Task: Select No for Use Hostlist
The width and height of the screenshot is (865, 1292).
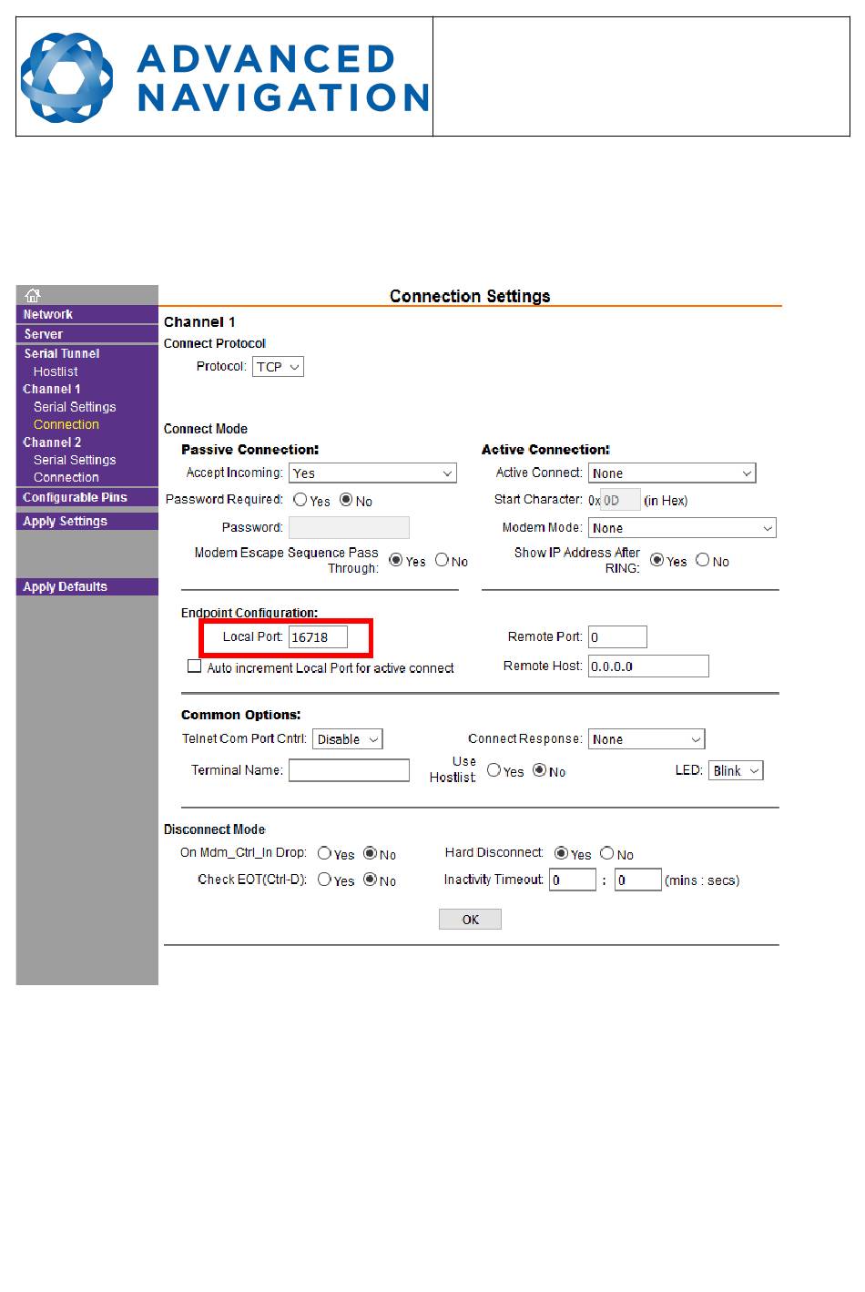Action: pyautogui.click(x=539, y=770)
